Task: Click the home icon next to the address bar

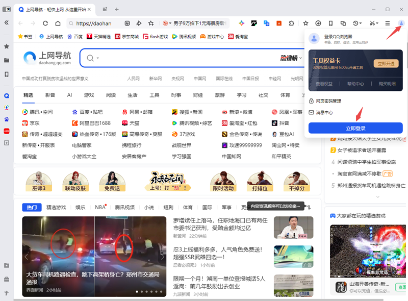Action: tap(58, 23)
